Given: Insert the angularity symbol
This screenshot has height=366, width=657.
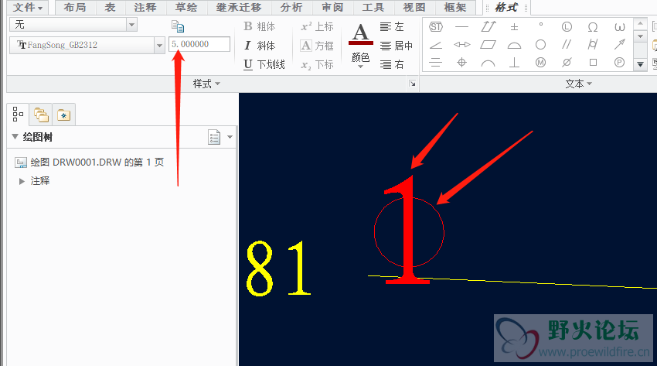Looking at the screenshot, I should coord(436,45).
